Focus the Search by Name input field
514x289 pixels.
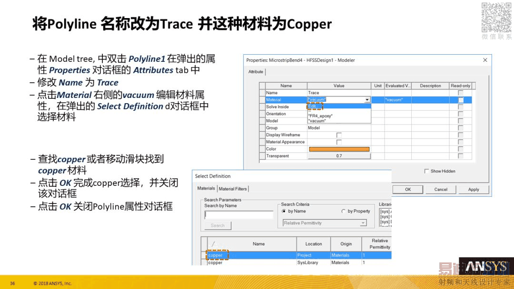(239, 215)
